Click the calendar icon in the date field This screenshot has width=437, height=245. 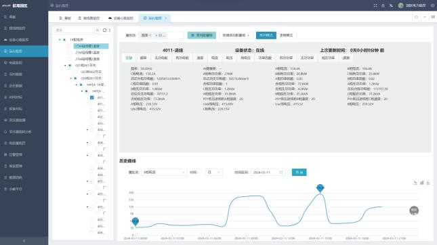tap(281, 173)
